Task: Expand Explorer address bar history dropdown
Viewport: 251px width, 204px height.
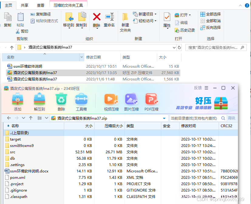Action: click(174, 48)
